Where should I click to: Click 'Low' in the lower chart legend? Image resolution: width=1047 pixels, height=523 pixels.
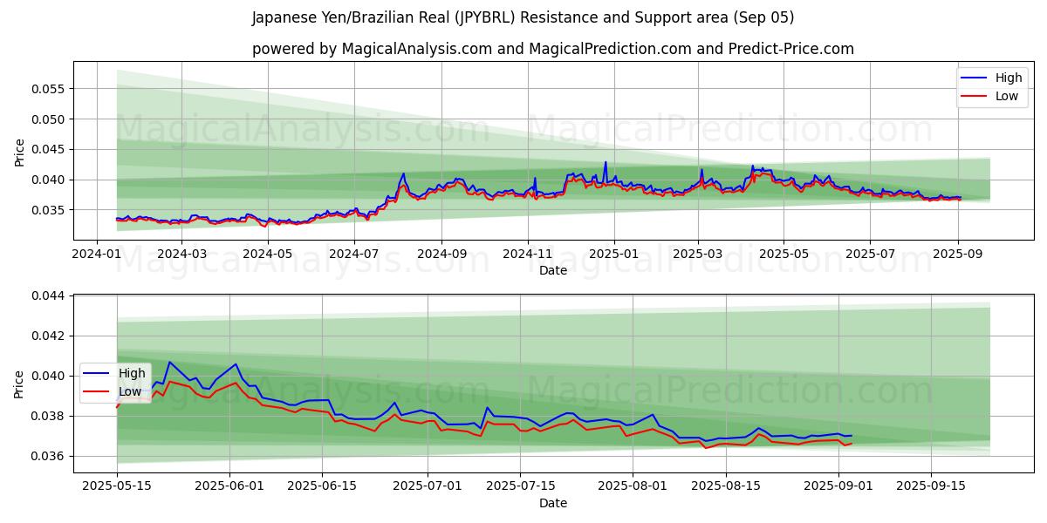click(130, 391)
